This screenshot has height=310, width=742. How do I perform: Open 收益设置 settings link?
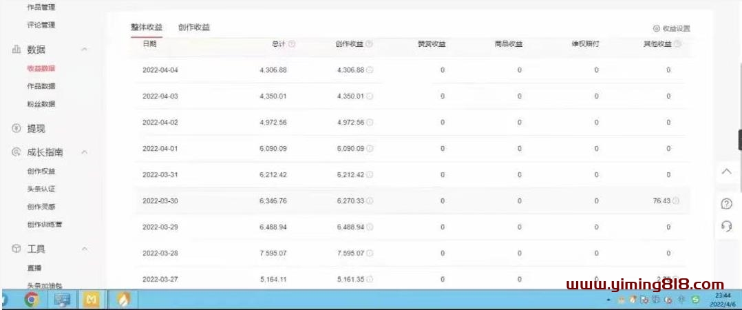(676, 28)
